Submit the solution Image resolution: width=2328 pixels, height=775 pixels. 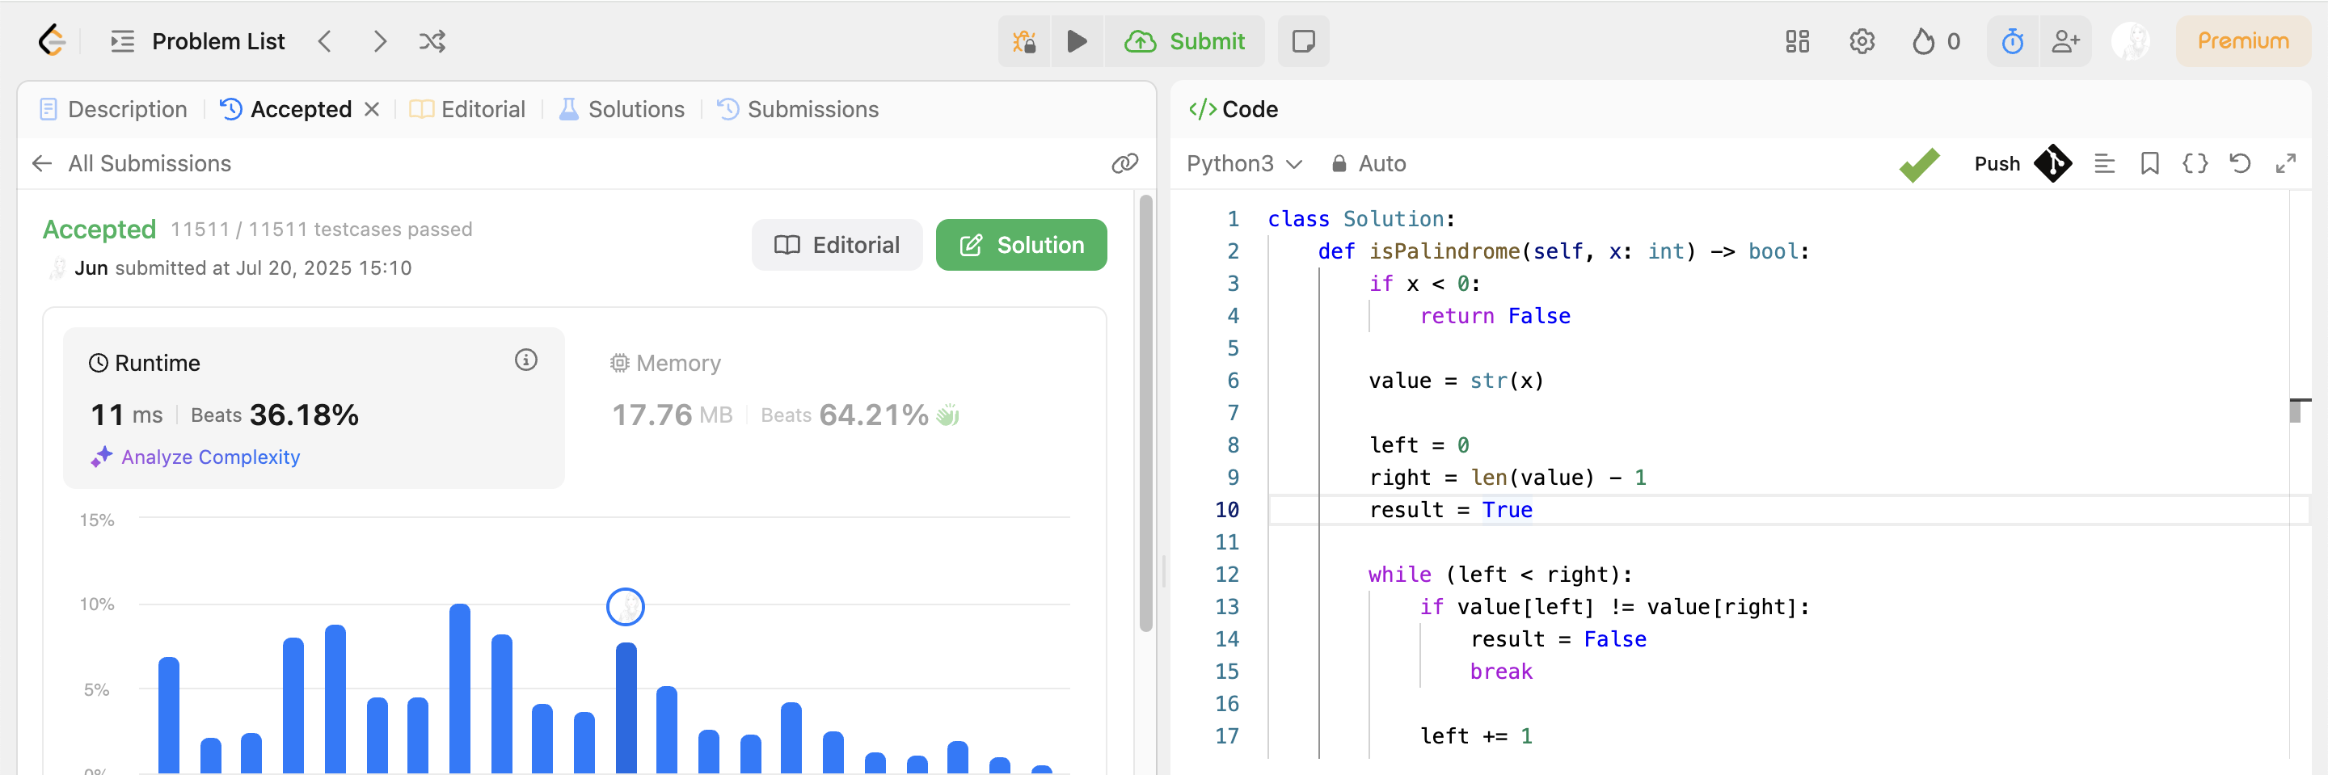click(x=1184, y=40)
